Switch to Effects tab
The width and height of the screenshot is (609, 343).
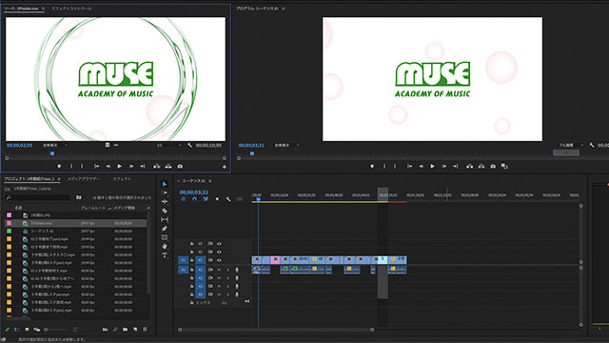[x=123, y=179]
